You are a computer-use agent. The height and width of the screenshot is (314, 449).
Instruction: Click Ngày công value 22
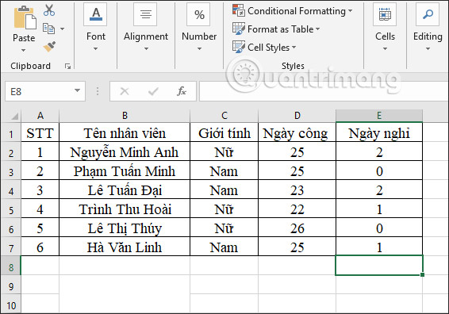pyautogui.click(x=297, y=209)
